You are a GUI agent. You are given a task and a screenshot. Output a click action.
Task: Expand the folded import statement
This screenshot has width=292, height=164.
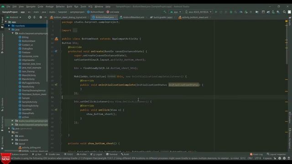(75, 31)
